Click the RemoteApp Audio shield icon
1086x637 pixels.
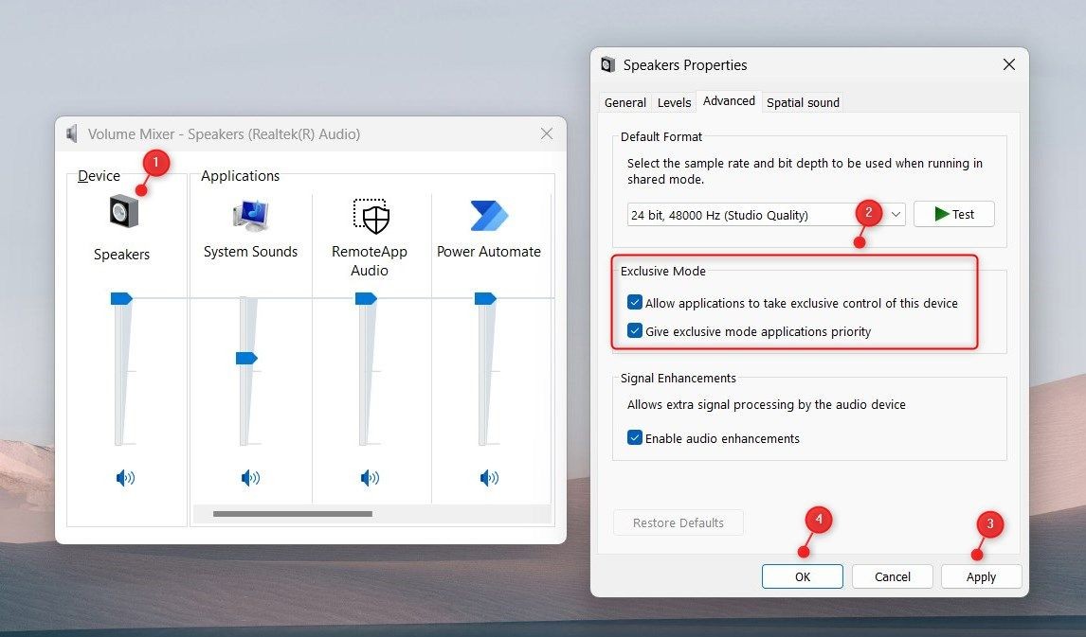coord(371,217)
